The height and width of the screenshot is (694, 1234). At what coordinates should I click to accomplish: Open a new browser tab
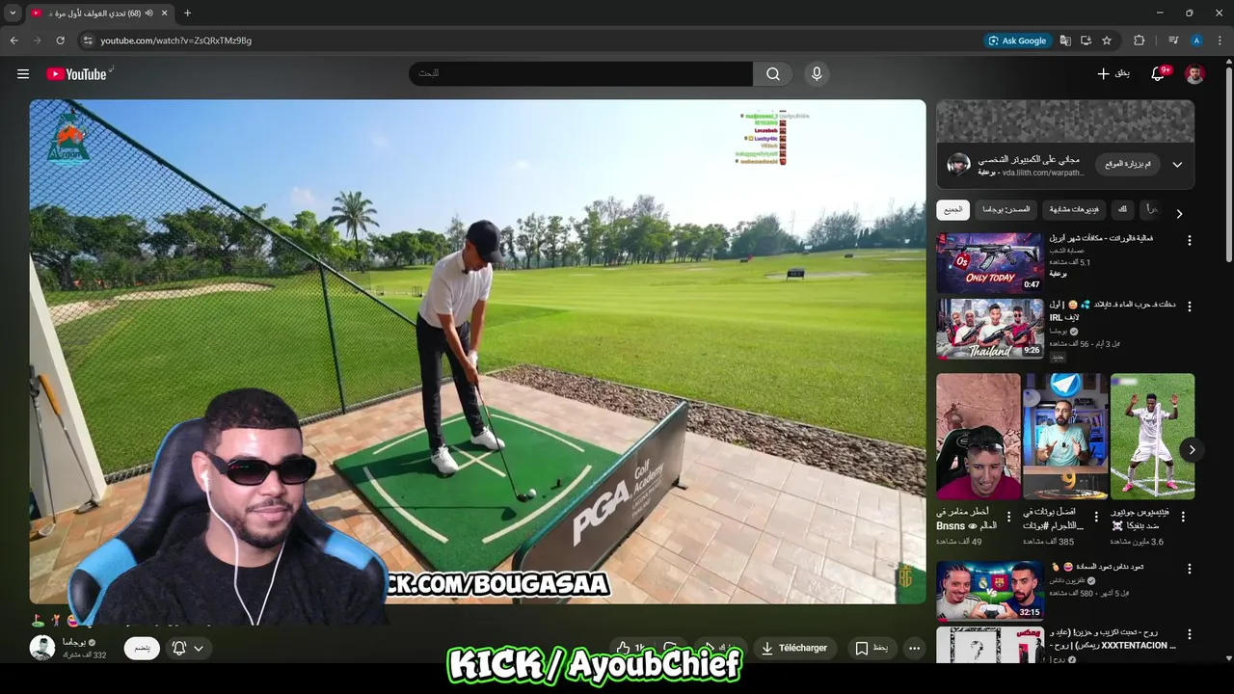[187, 13]
